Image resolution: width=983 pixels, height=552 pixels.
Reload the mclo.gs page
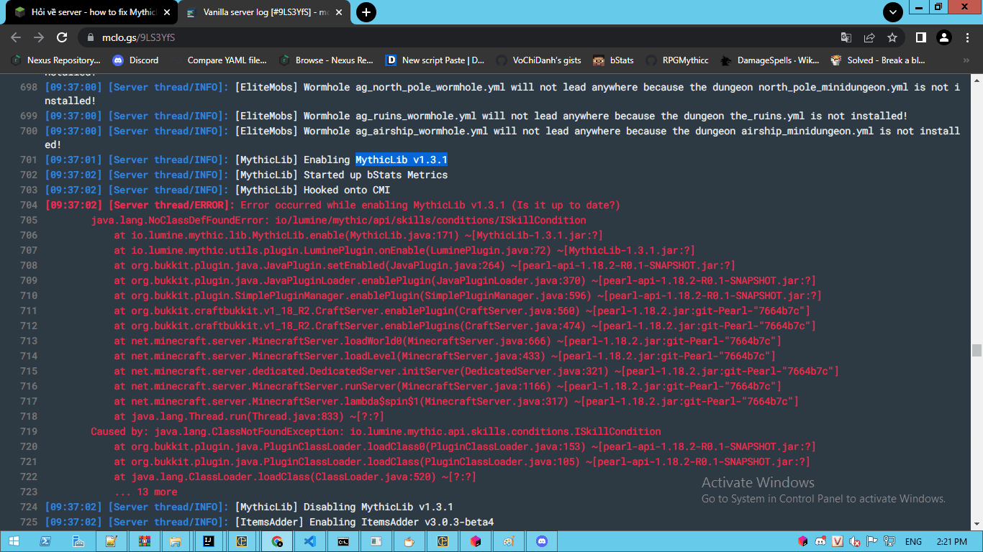click(62, 37)
